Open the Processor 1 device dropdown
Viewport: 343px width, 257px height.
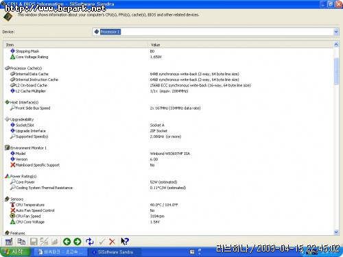click(336, 32)
